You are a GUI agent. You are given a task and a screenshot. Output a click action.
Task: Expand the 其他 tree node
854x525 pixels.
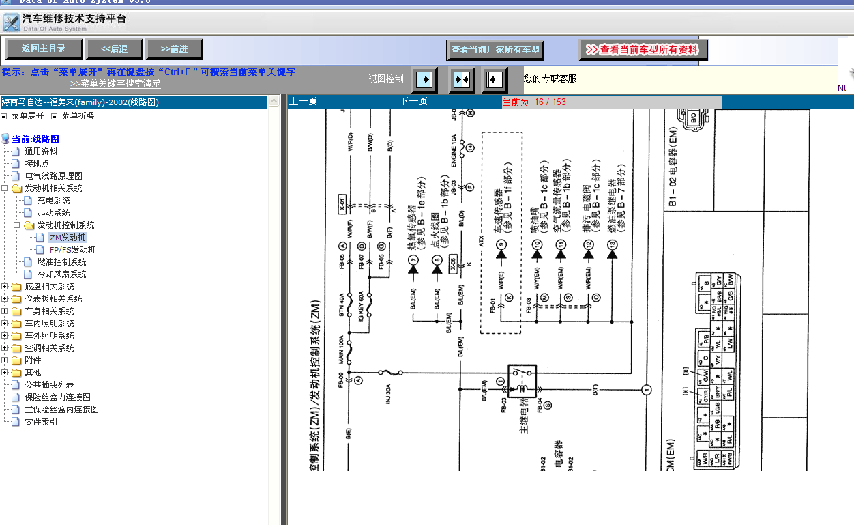(5, 373)
